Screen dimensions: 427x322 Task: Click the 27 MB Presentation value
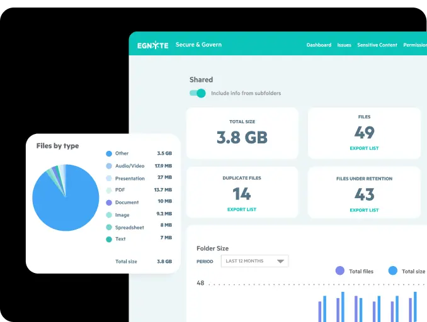tap(165, 177)
